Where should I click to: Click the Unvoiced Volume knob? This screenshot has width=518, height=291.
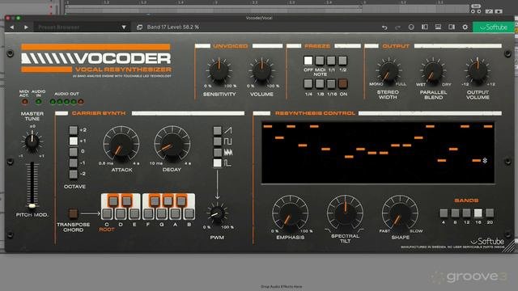tap(261, 71)
